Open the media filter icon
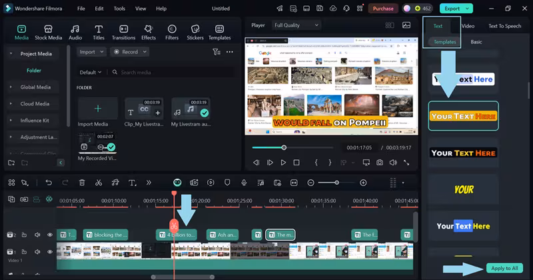Image resolution: width=533 pixels, height=280 pixels. pyautogui.click(x=216, y=52)
